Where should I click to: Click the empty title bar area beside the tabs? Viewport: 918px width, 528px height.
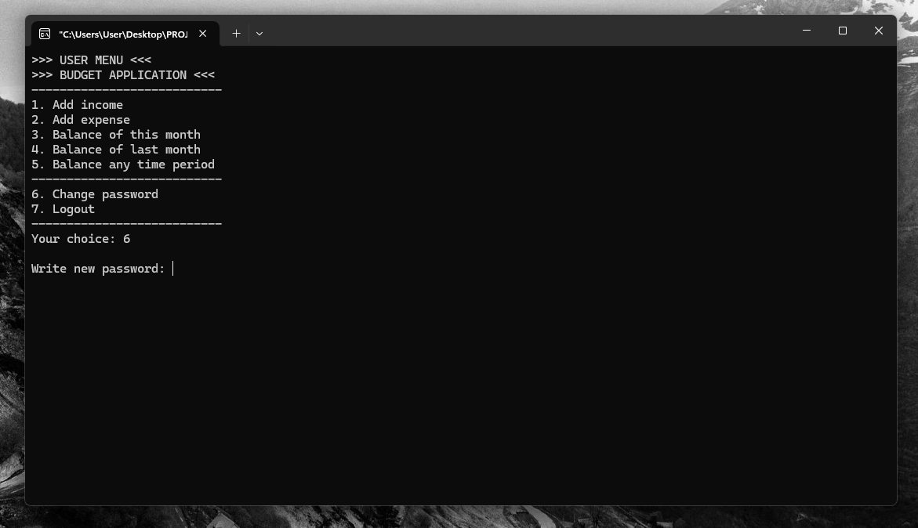(x=527, y=32)
